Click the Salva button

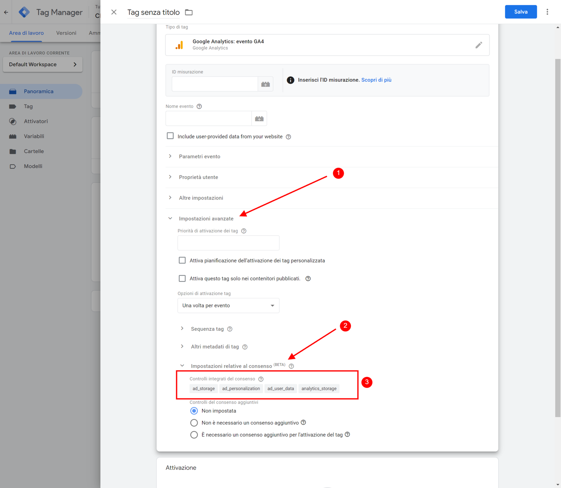pyautogui.click(x=521, y=12)
